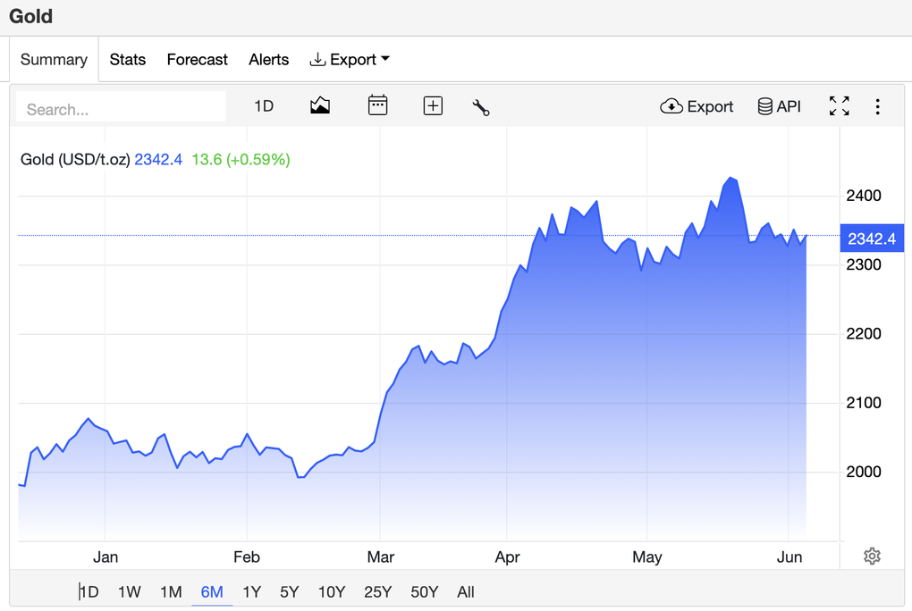Select the 1M time range
This screenshot has height=611, width=912.
pos(171,592)
